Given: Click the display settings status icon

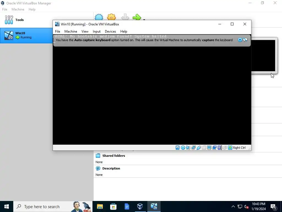Looking at the screenshot, I should pyautogui.click(x=209, y=148).
